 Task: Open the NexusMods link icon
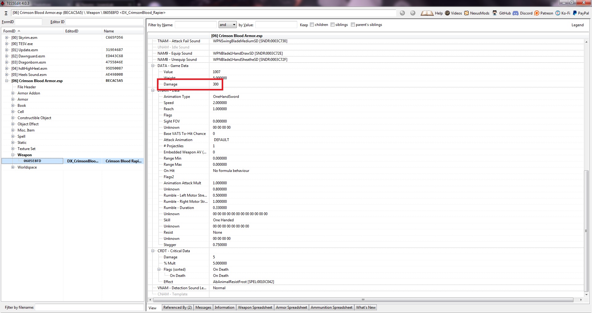coord(467,13)
